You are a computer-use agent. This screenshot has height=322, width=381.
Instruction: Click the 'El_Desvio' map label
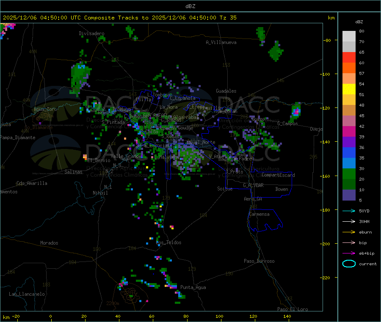coord(99,160)
